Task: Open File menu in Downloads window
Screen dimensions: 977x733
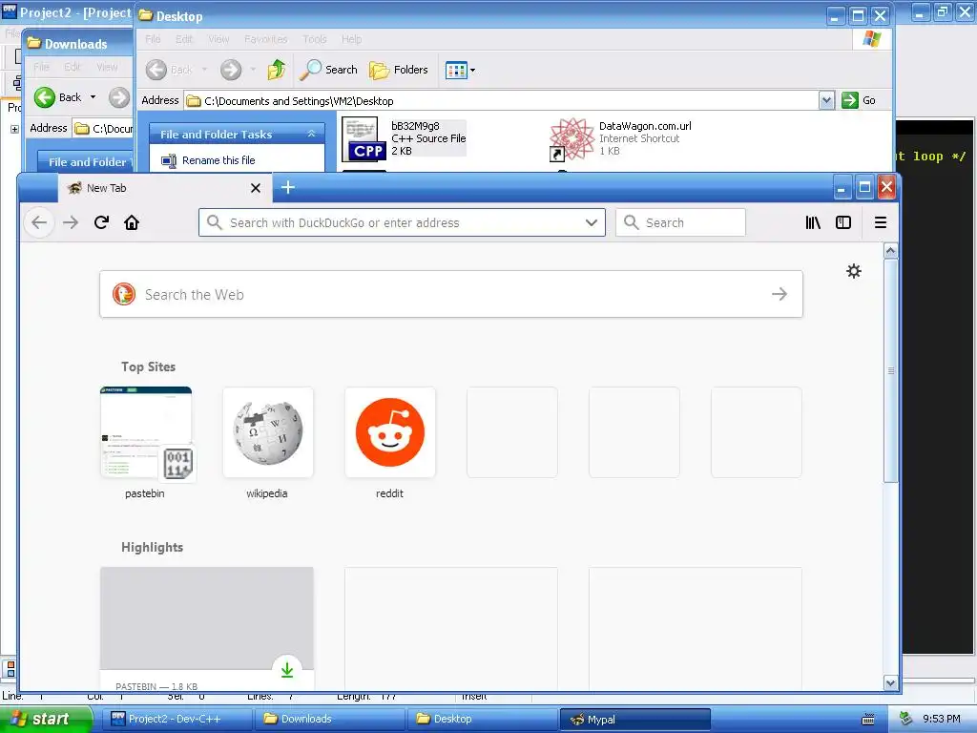Action: (x=41, y=67)
